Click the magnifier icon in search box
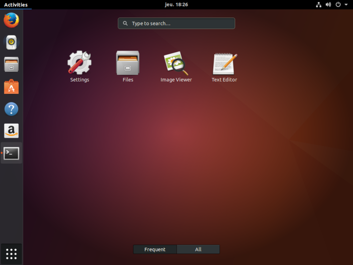 (125, 23)
